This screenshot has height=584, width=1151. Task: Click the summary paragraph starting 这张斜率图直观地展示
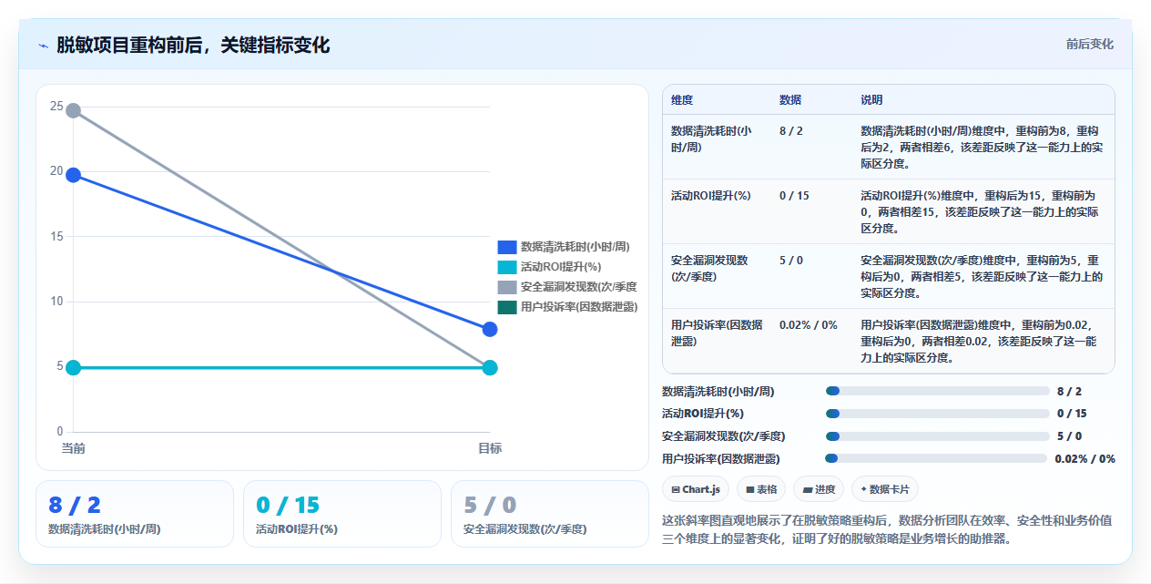click(887, 529)
